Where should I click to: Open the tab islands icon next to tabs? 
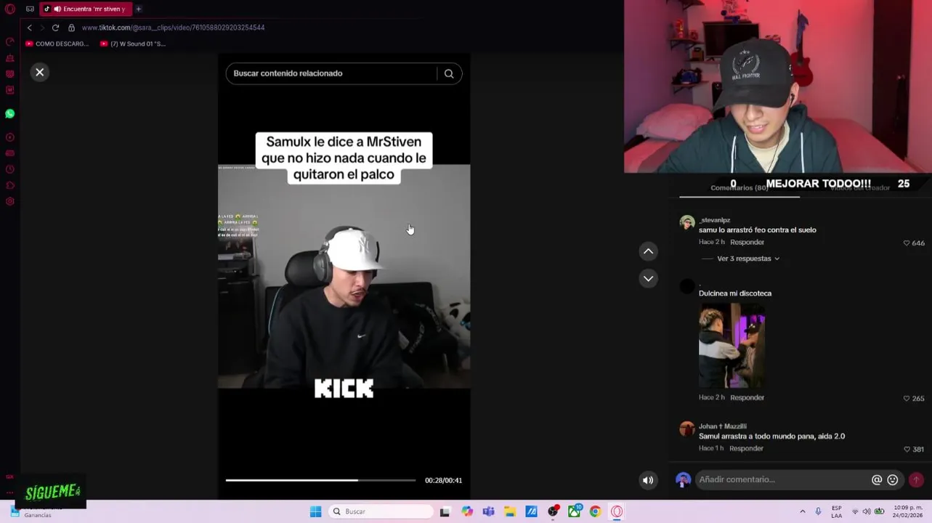pyautogui.click(x=30, y=9)
